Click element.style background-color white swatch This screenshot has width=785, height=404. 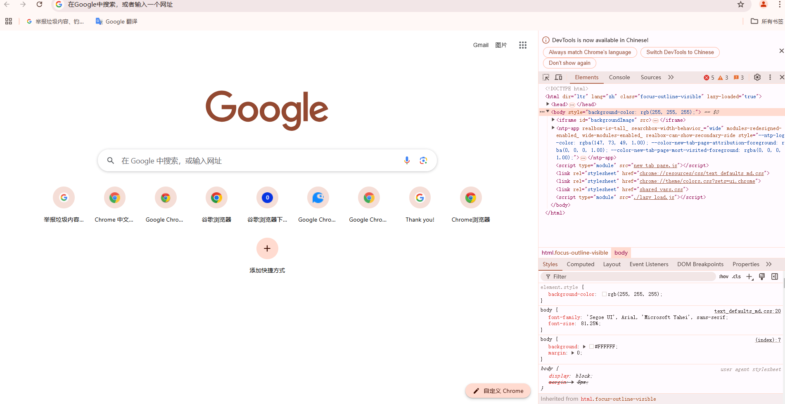[x=604, y=294]
